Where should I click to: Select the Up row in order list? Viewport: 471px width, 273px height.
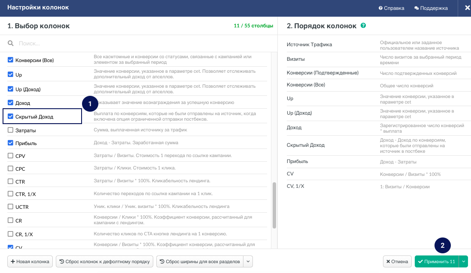click(x=378, y=98)
